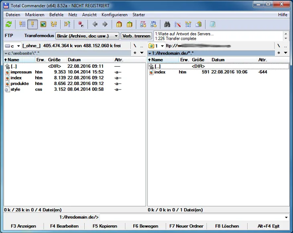Click F6 Bewegen button

click(x=146, y=226)
